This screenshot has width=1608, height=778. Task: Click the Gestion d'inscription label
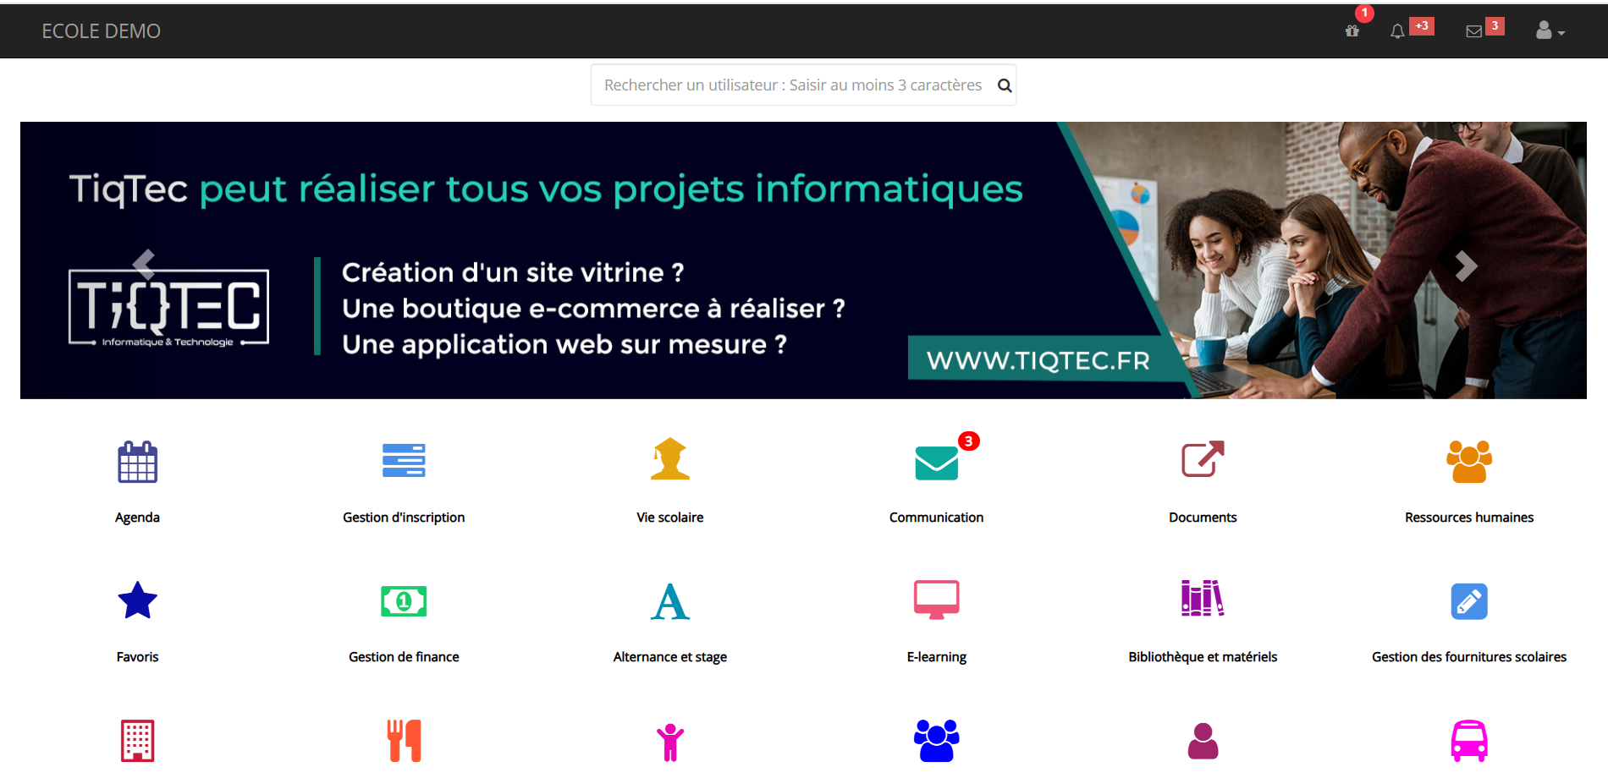click(x=404, y=518)
